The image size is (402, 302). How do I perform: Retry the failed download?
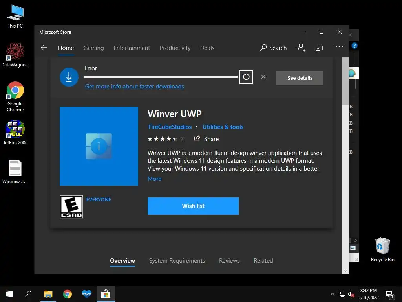pyautogui.click(x=246, y=77)
